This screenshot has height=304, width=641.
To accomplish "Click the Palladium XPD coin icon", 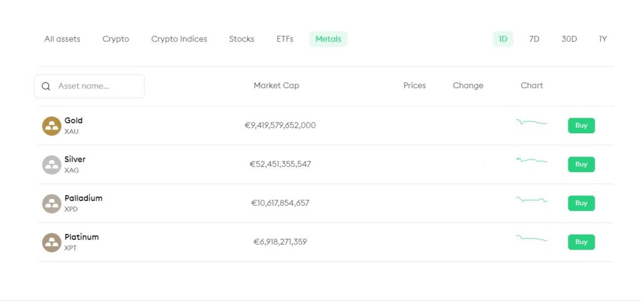I will click(x=51, y=203).
